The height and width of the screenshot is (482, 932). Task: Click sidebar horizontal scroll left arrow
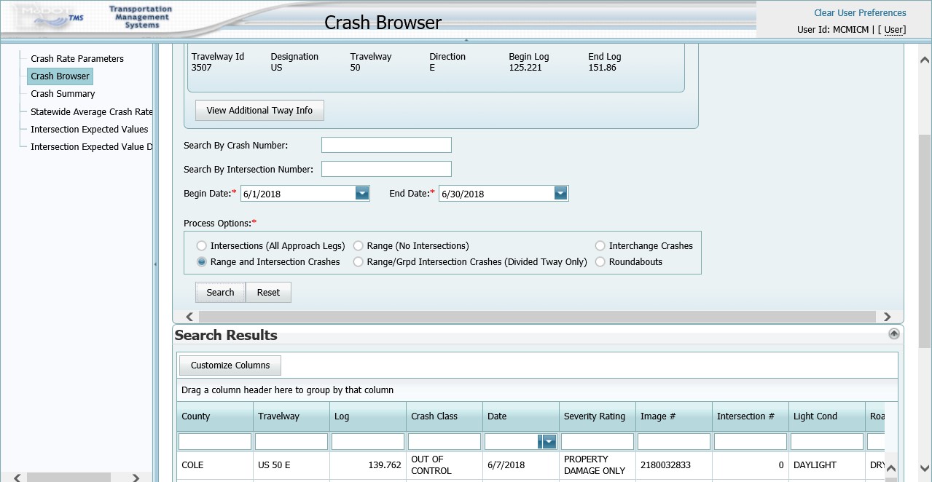click(18, 478)
